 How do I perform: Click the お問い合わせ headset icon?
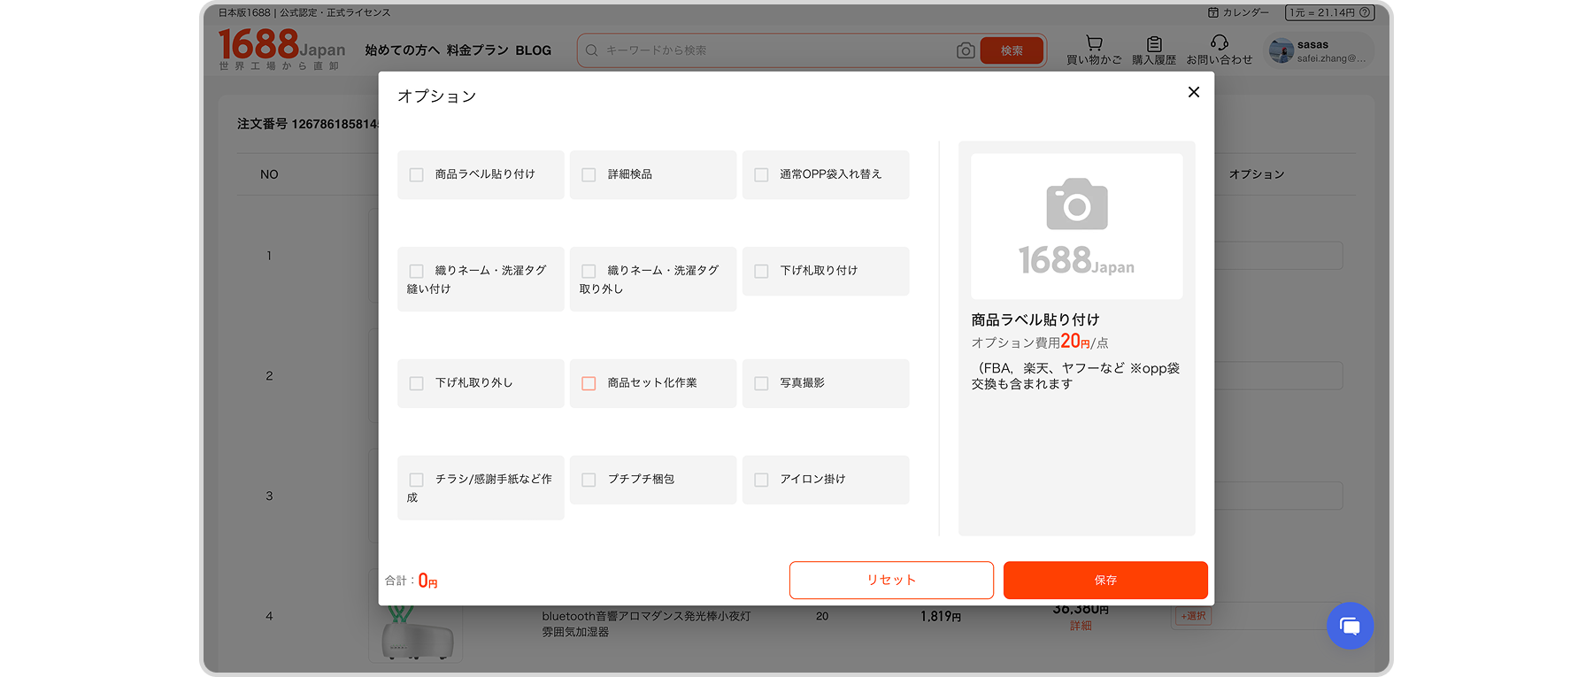(x=1219, y=42)
